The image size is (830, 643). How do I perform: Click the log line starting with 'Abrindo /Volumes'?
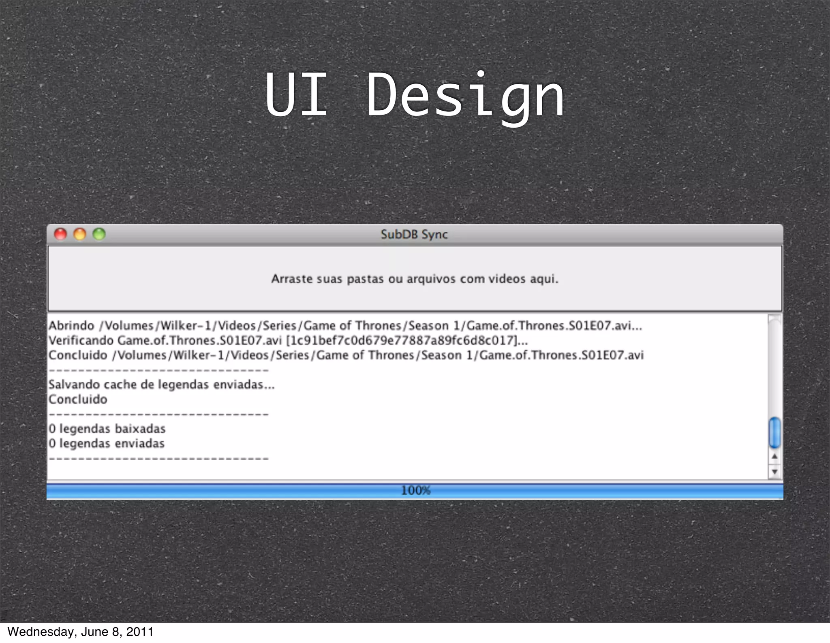tap(345, 326)
